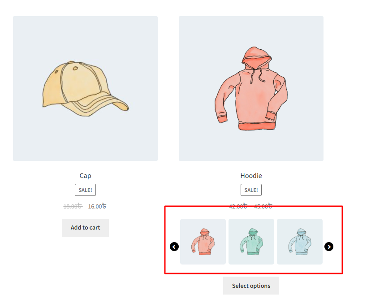This screenshot has width=371, height=308.
Task: Select the blue hoodie variation thumbnail
Action: click(300, 242)
